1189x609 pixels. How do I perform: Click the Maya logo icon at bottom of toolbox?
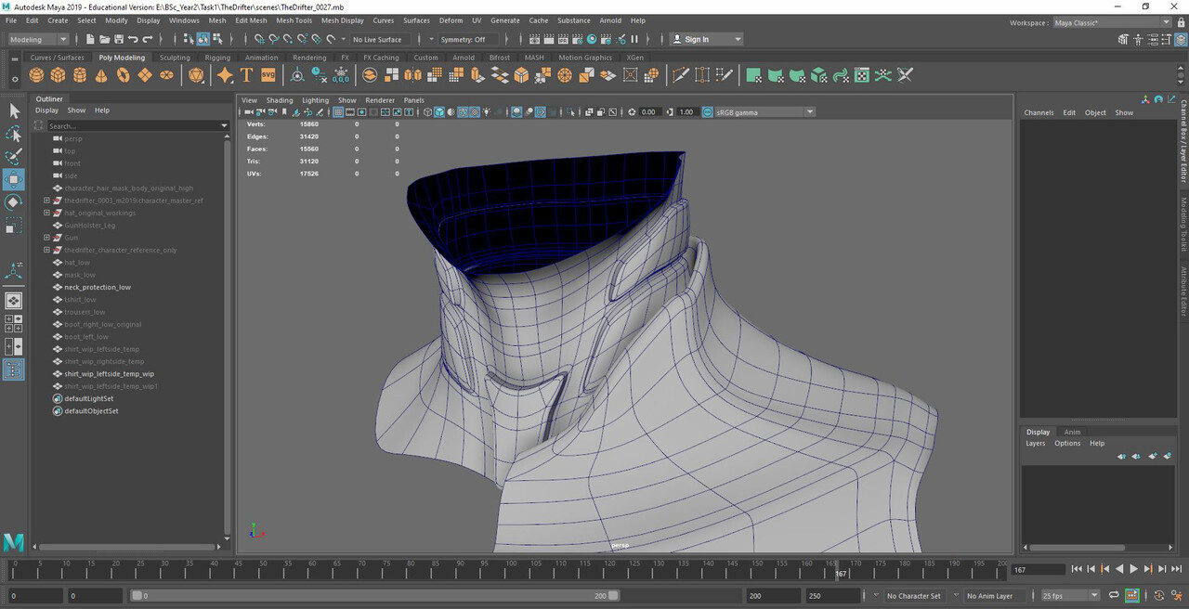12,541
